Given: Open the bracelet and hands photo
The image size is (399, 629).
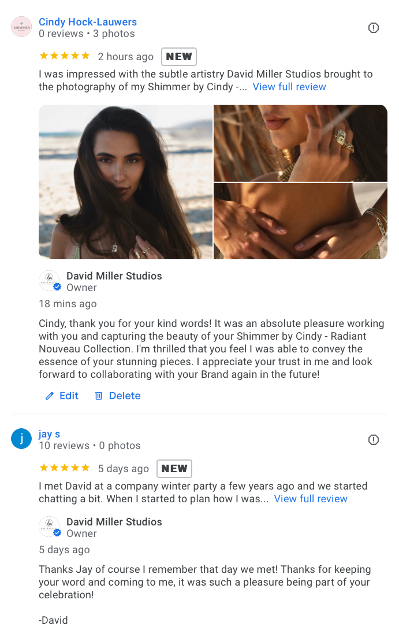Looking at the screenshot, I should [301, 221].
